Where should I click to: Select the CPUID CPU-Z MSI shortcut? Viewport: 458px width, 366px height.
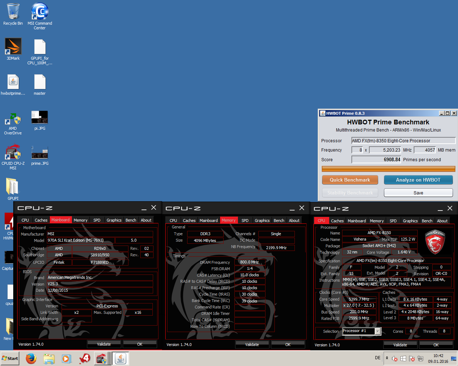point(13,157)
